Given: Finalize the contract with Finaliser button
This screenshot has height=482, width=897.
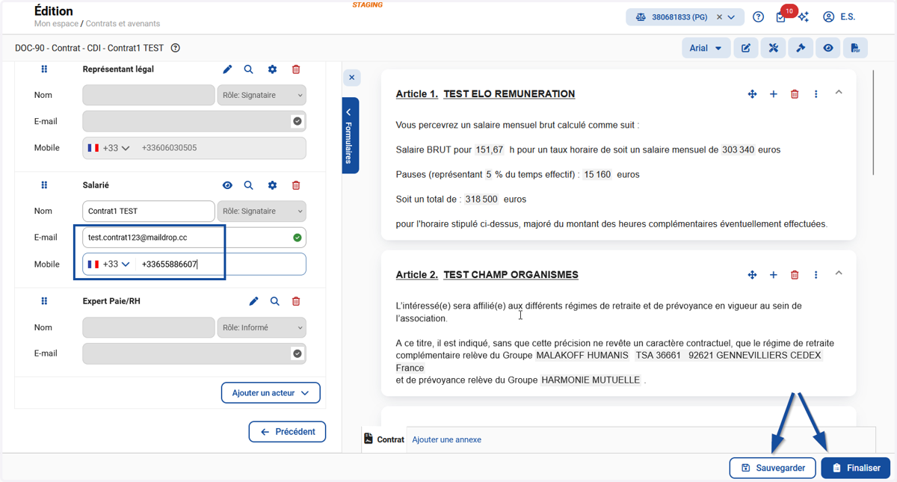Looking at the screenshot, I should pyautogui.click(x=856, y=468).
